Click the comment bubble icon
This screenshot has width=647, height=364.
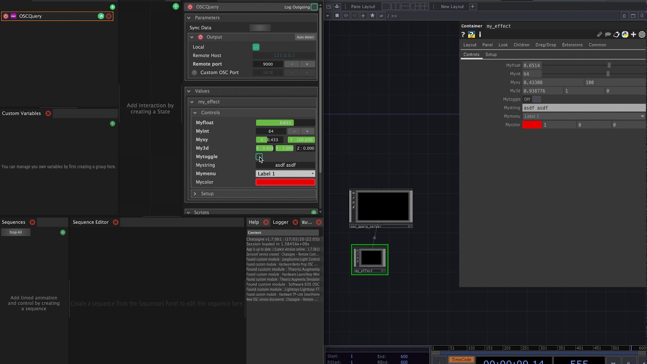[x=608, y=35]
